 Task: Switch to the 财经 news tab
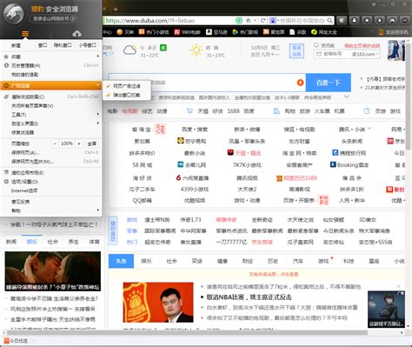[x=248, y=261]
